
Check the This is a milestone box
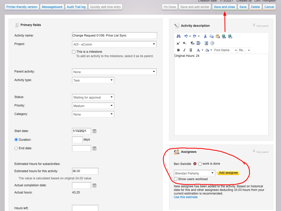tap(74, 52)
